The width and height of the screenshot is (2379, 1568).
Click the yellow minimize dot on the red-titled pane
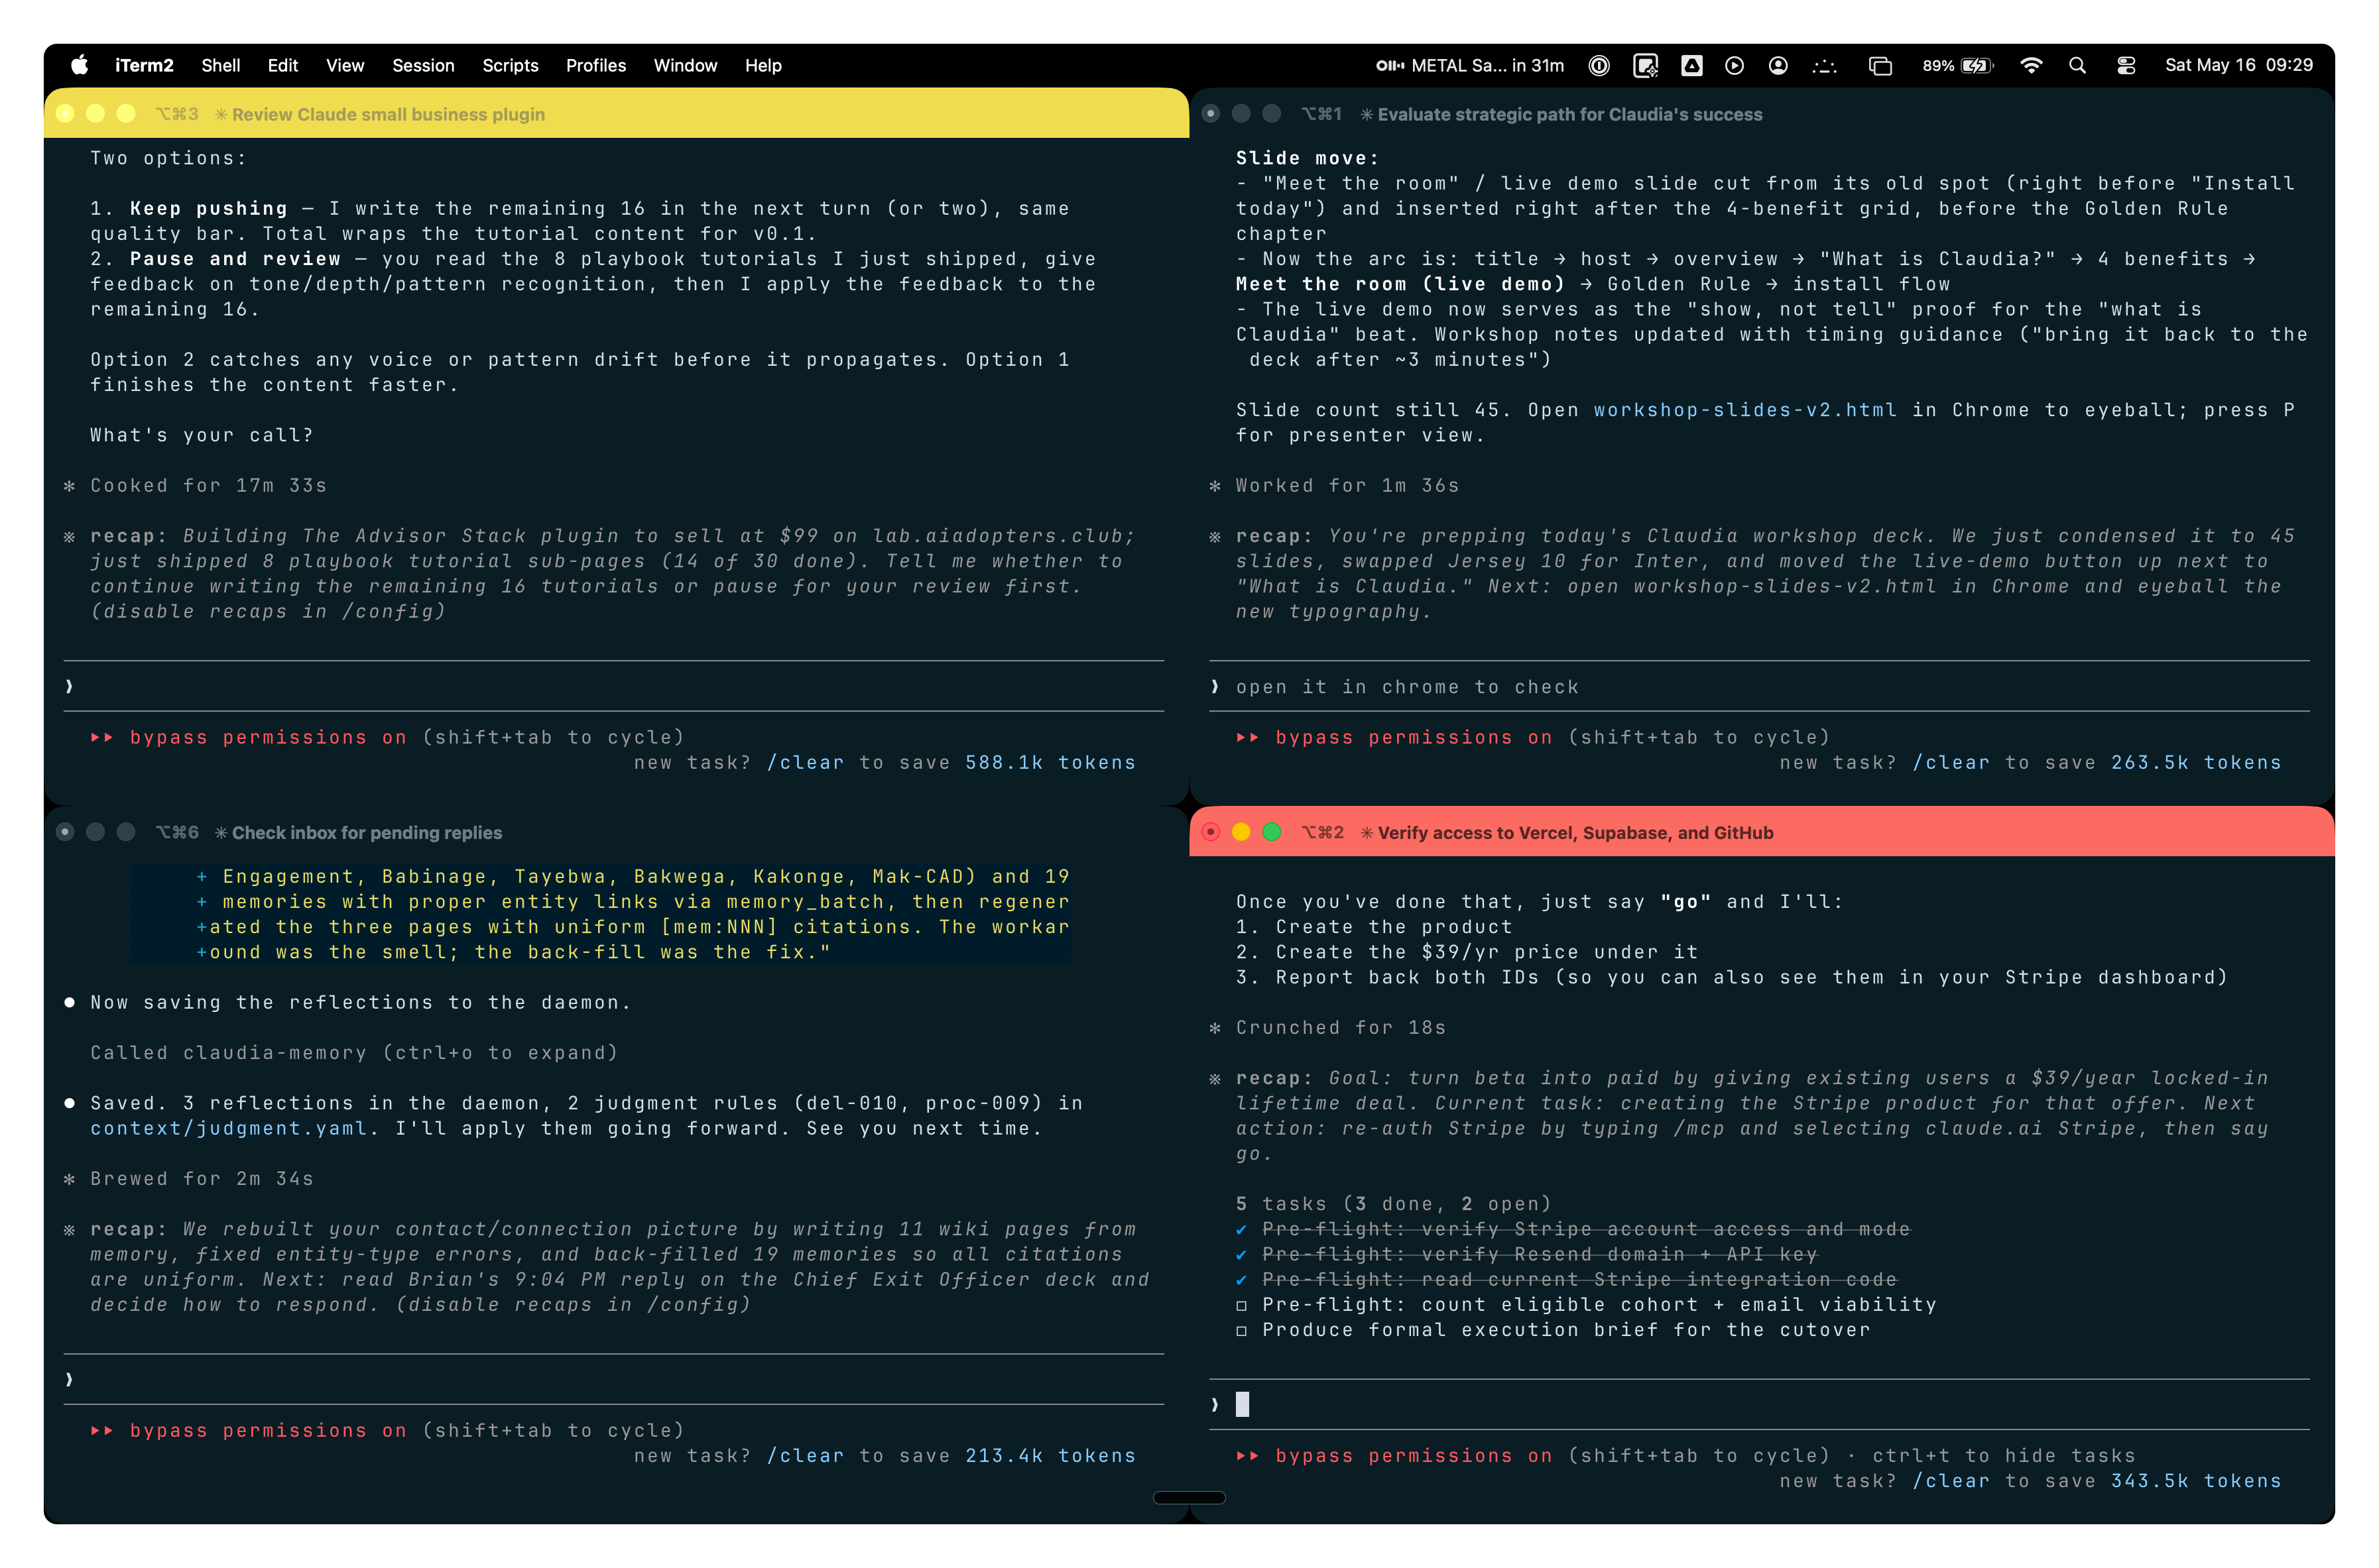point(1241,832)
